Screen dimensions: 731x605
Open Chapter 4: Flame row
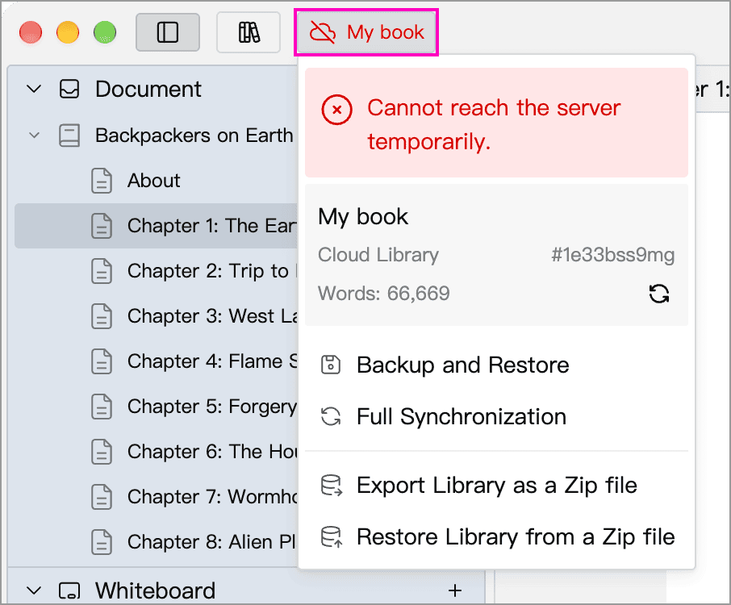pyautogui.click(x=157, y=361)
